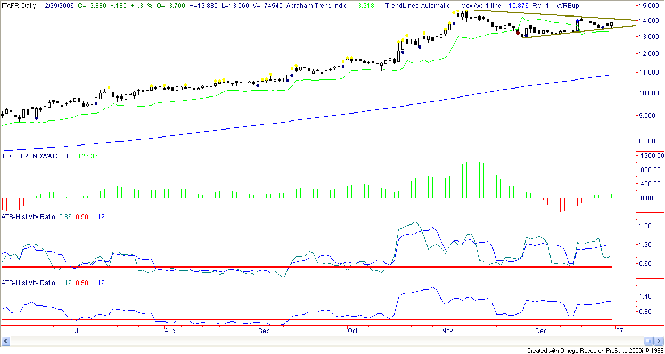The width and height of the screenshot is (665, 354).
Task: Click the Jul label on the time axis
Action: point(79,331)
